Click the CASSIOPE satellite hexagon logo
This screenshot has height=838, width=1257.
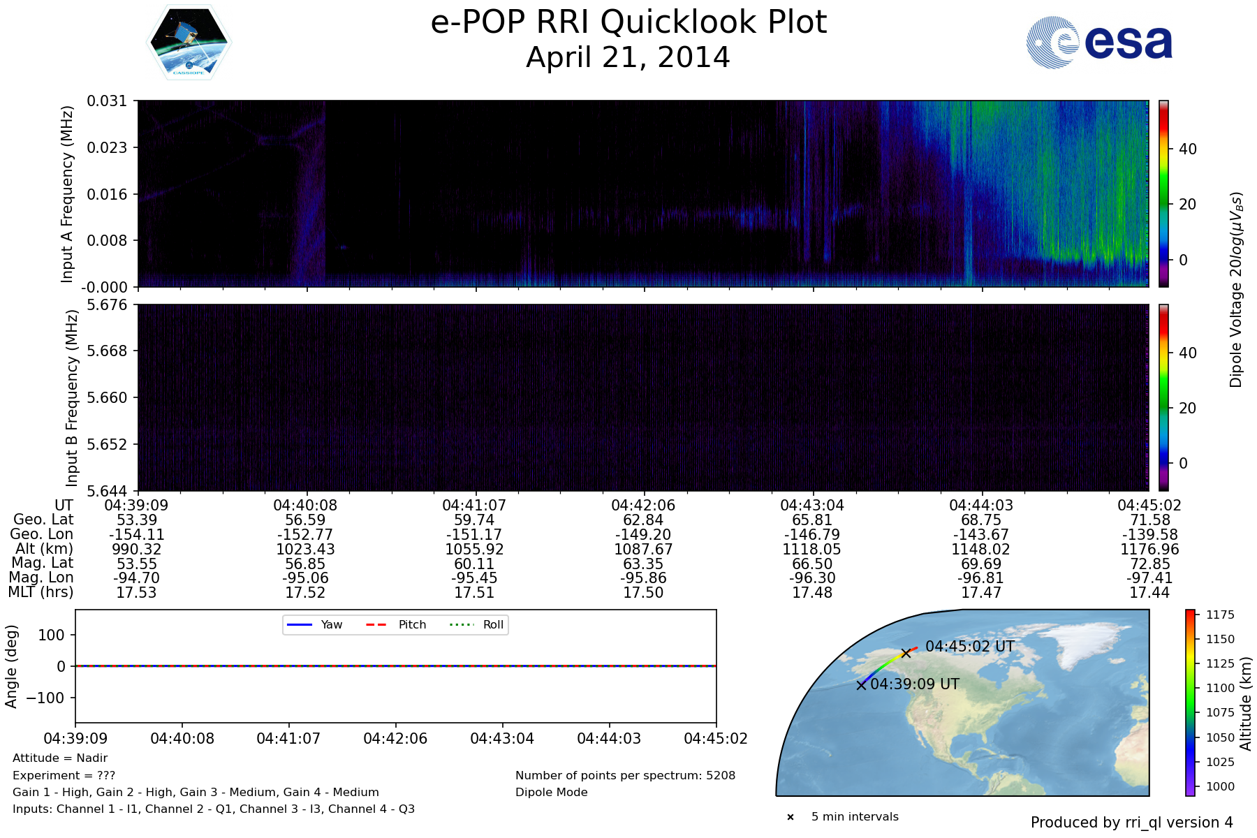click(x=189, y=43)
